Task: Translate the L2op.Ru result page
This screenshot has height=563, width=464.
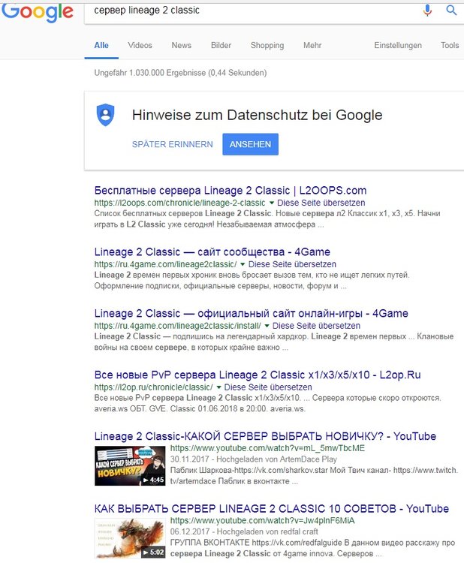Action: [x=268, y=387]
